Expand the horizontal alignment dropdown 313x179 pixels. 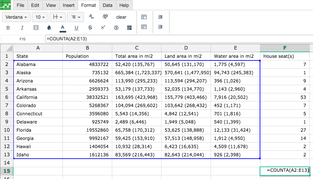[75, 17]
